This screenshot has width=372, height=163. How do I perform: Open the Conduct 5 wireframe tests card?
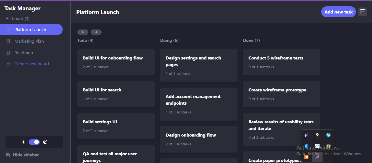click(x=281, y=62)
